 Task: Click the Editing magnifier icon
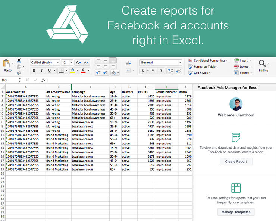point(263,63)
